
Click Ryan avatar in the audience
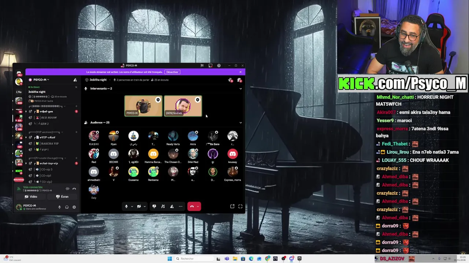point(114,136)
